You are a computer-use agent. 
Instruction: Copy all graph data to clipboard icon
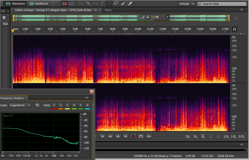[37, 105]
